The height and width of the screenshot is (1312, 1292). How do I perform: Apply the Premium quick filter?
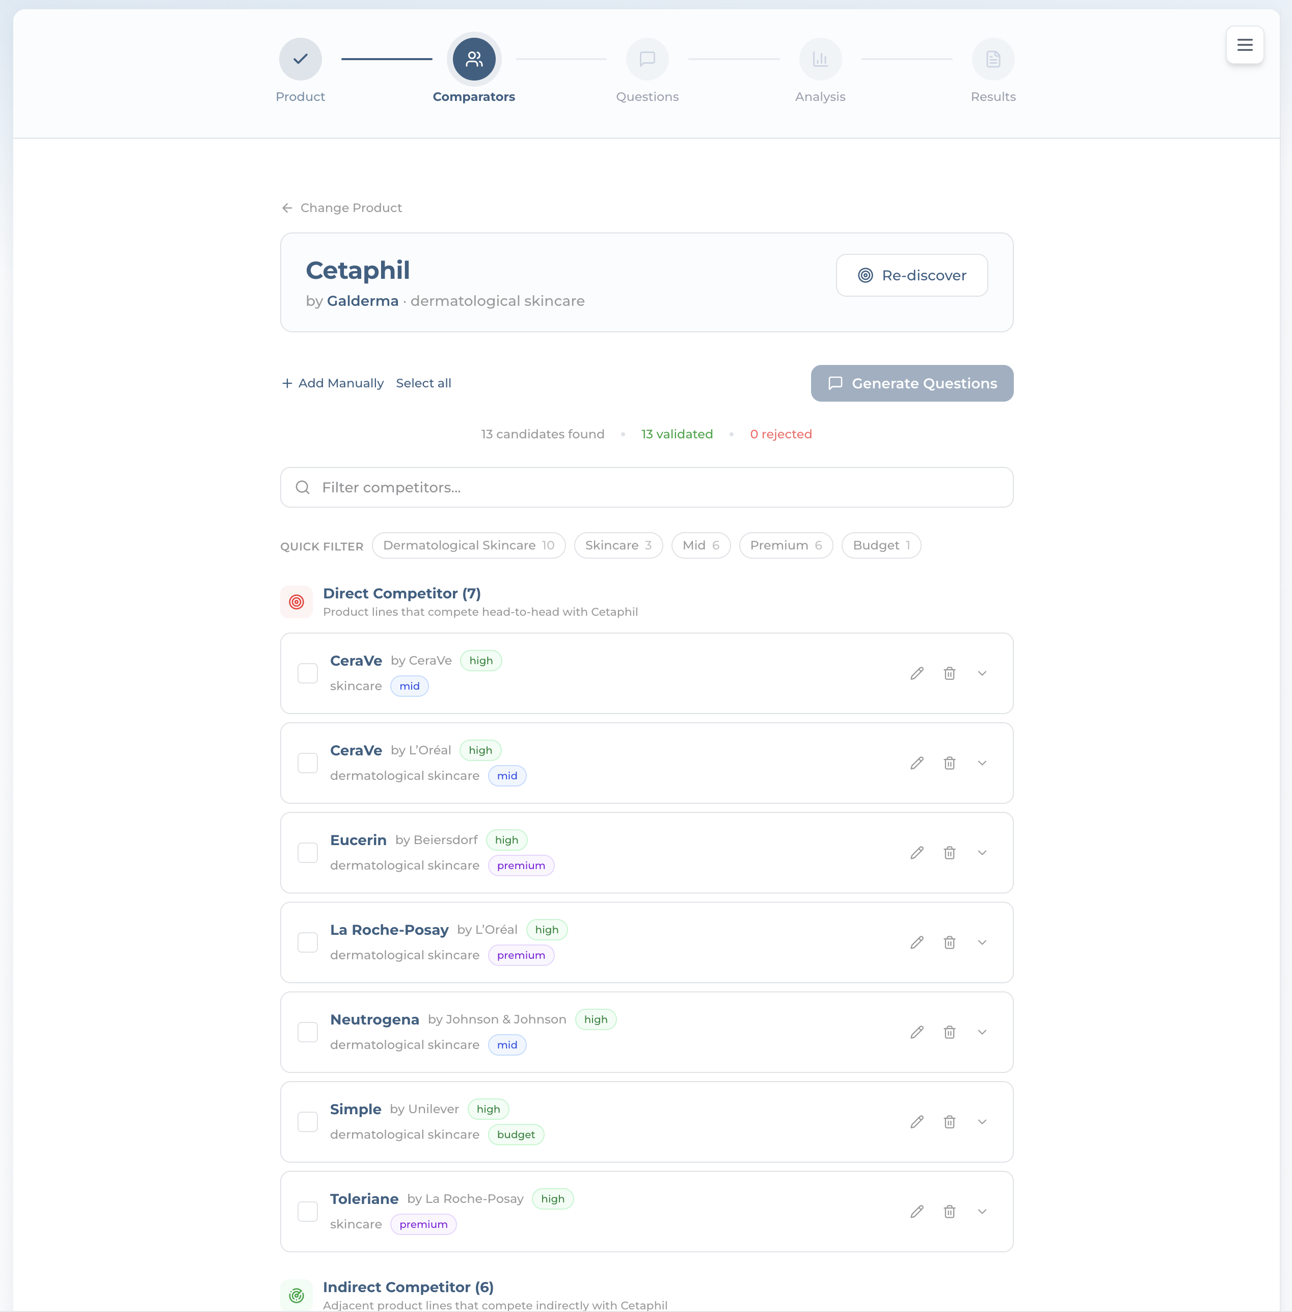point(786,546)
